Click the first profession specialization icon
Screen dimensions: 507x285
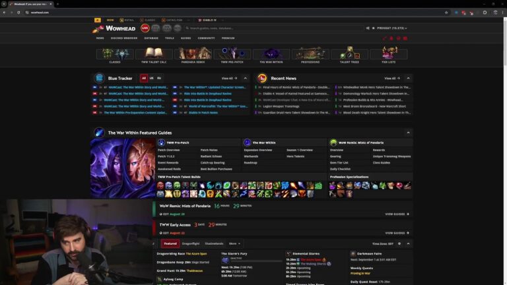tap(333, 185)
